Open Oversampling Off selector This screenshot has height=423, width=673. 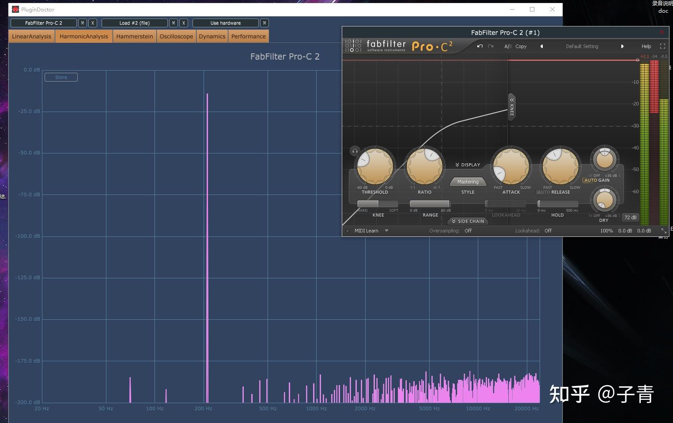pos(468,231)
